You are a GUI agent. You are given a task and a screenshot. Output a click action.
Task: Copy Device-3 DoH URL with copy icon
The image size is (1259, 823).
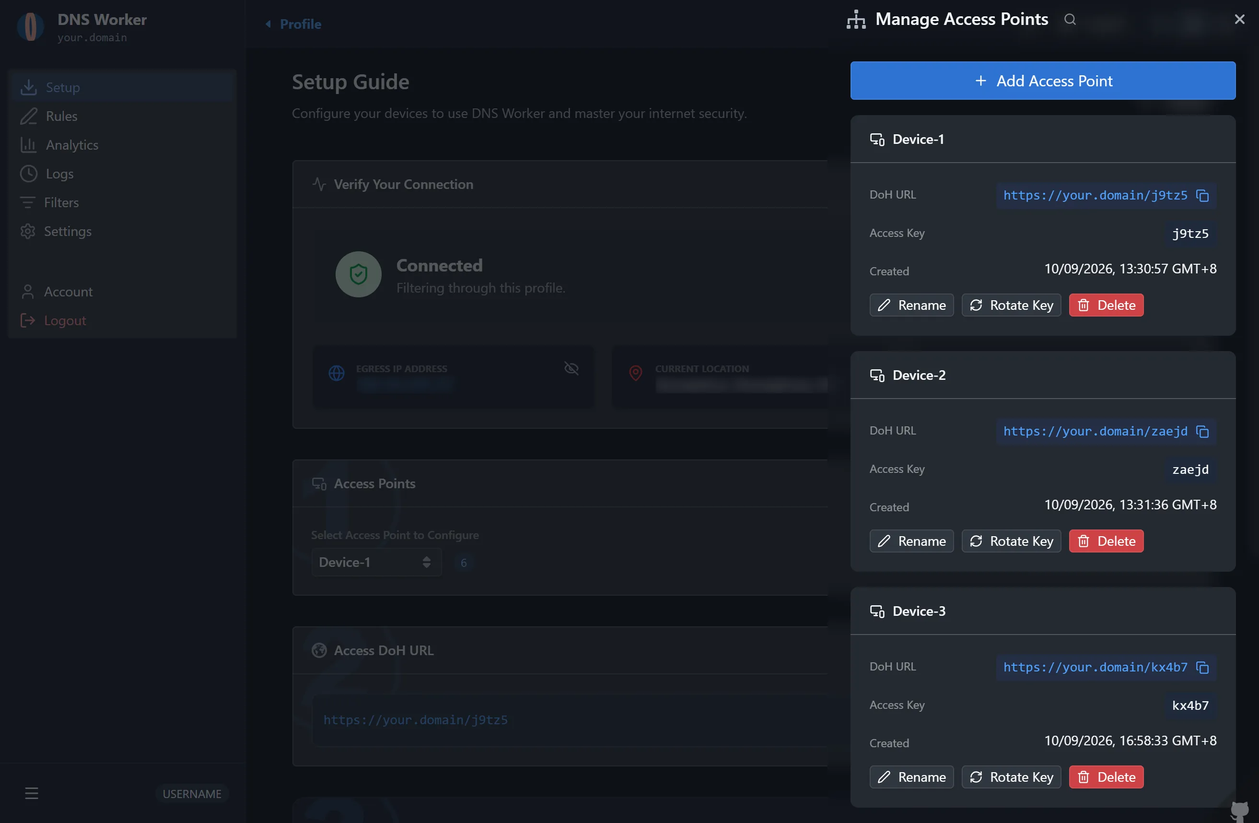pyautogui.click(x=1202, y=668)
